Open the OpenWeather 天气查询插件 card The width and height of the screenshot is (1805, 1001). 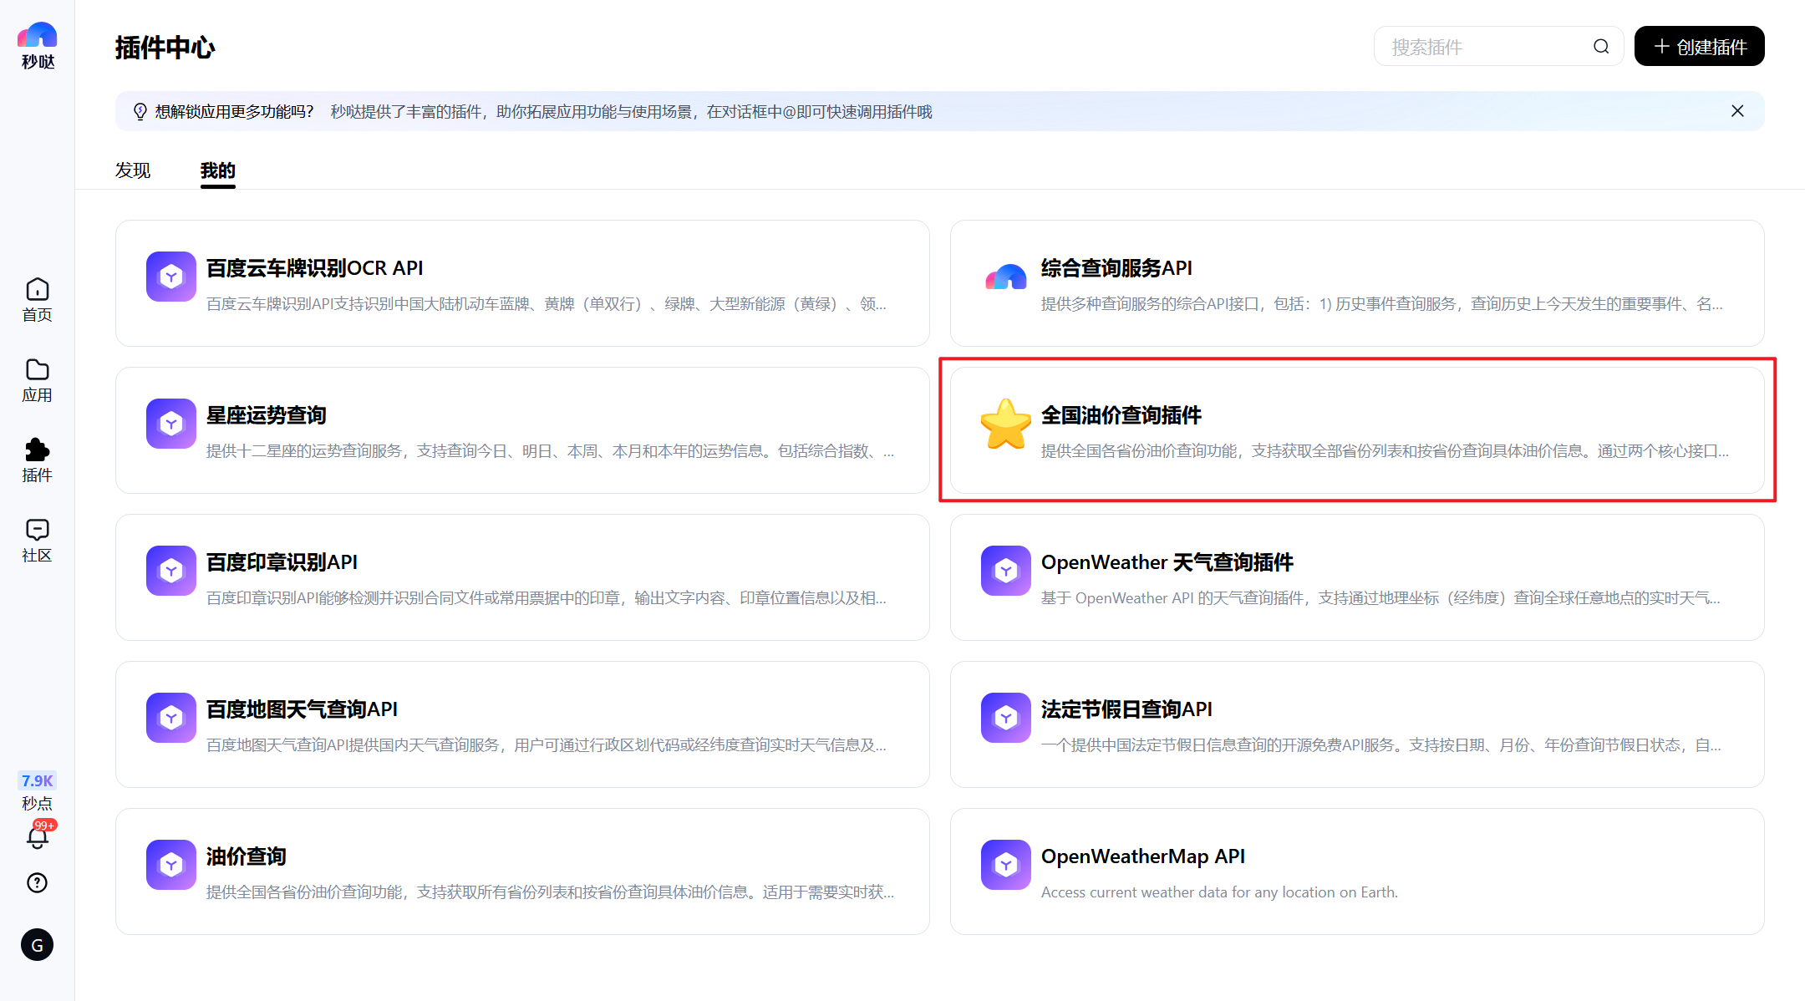coord(1357,577)
